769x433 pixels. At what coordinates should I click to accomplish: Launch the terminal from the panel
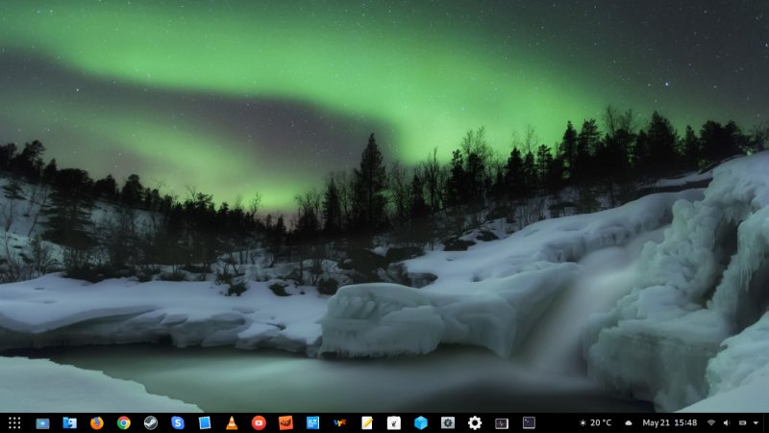click(529, 422)
